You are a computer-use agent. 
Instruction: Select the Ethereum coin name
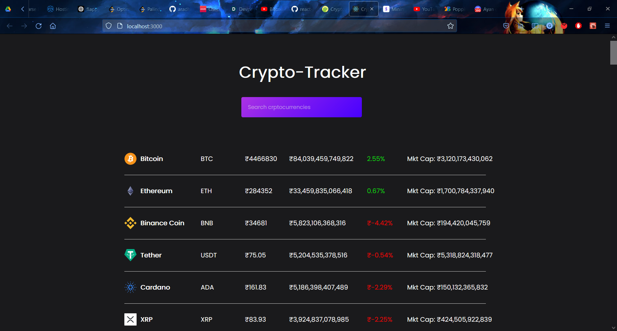[x=156, y=191]
